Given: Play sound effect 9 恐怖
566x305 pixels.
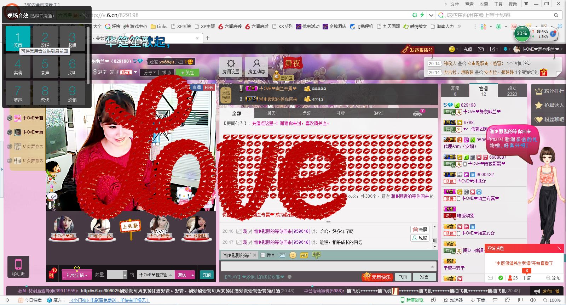Looking at the screenshot, I should [x=72, y=93].
